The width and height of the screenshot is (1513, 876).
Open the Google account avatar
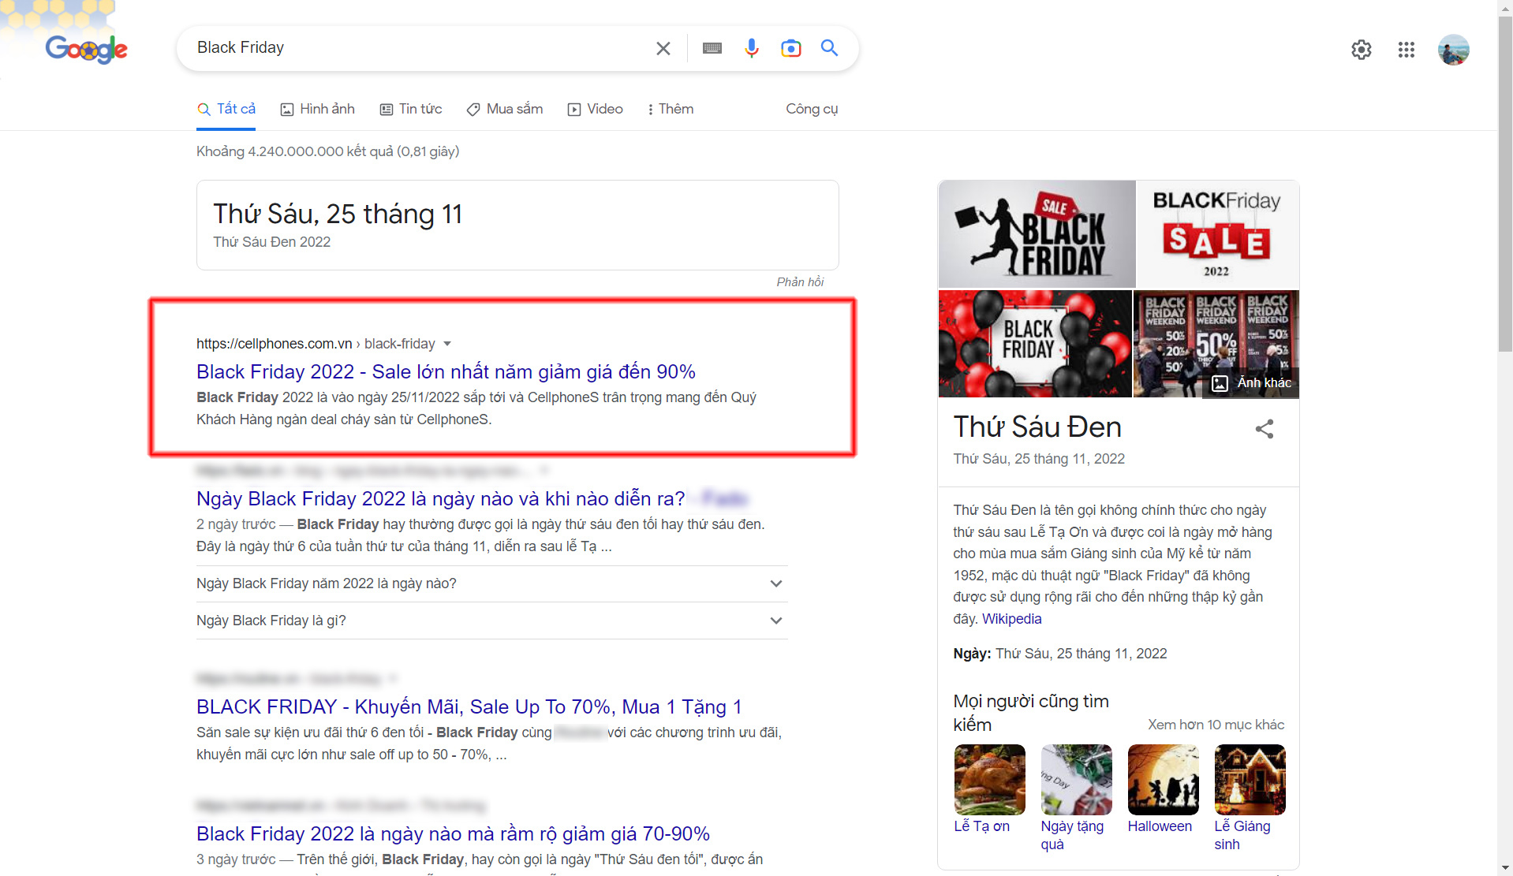coord(1453,50)
